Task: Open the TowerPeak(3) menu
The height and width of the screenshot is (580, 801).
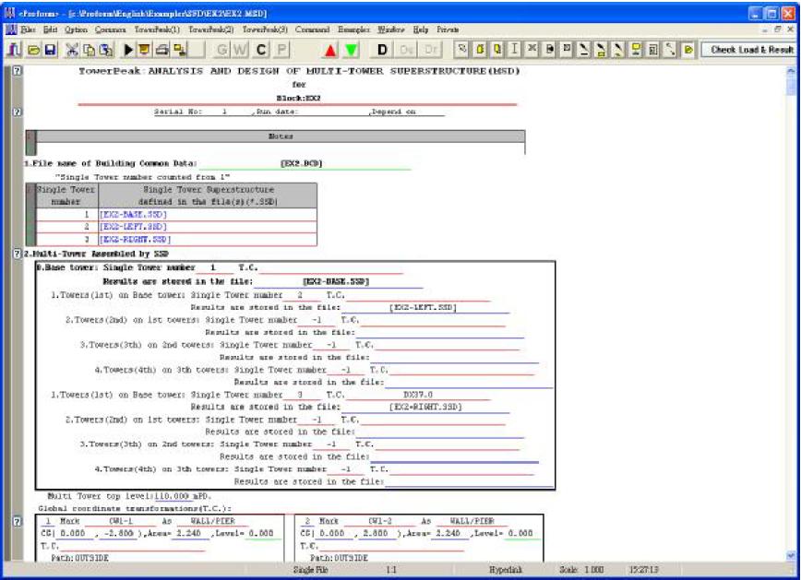Action: (x=265, y=30)
